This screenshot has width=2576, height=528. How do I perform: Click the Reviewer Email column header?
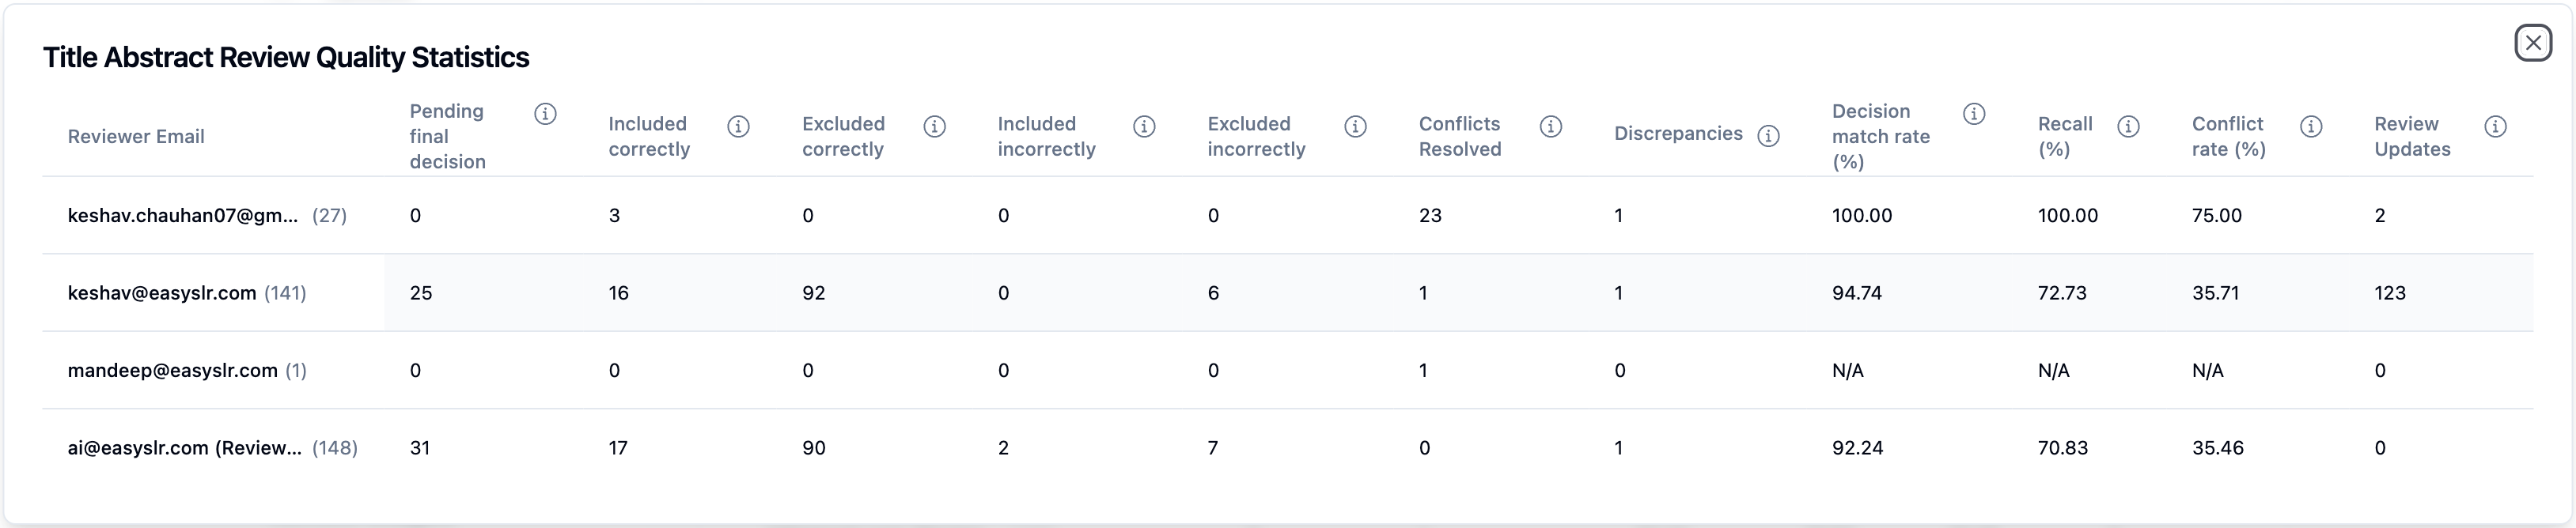tap(136, 137)
